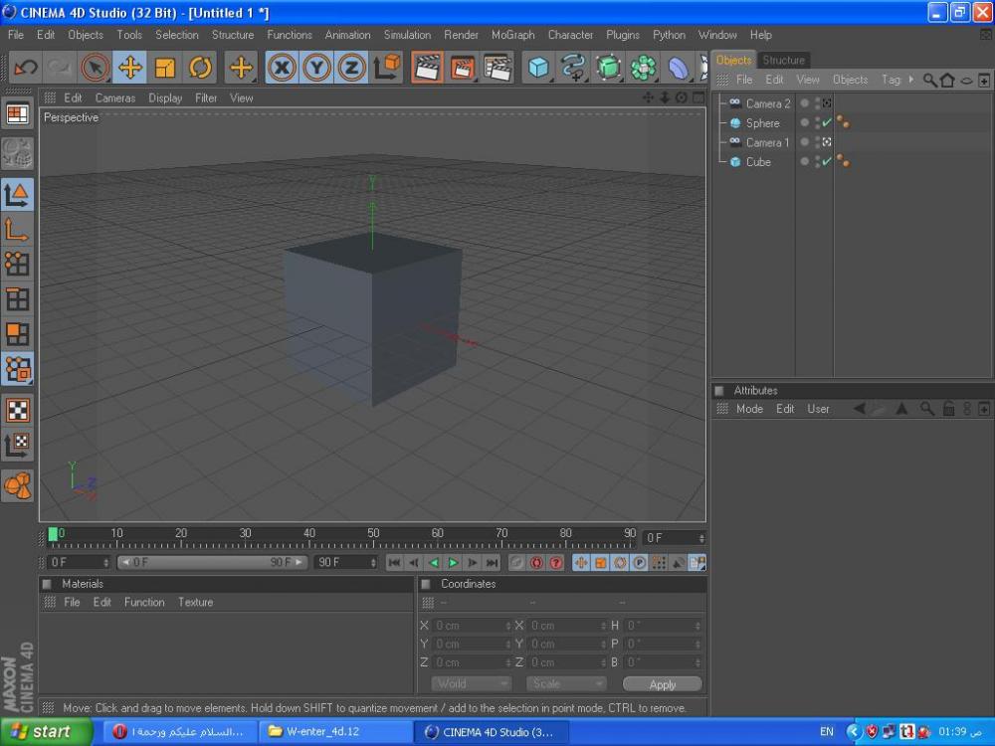Open the MoGraph menu
Image resolution: width=995 pixels, height=746 pixels.
coord(512,35)
